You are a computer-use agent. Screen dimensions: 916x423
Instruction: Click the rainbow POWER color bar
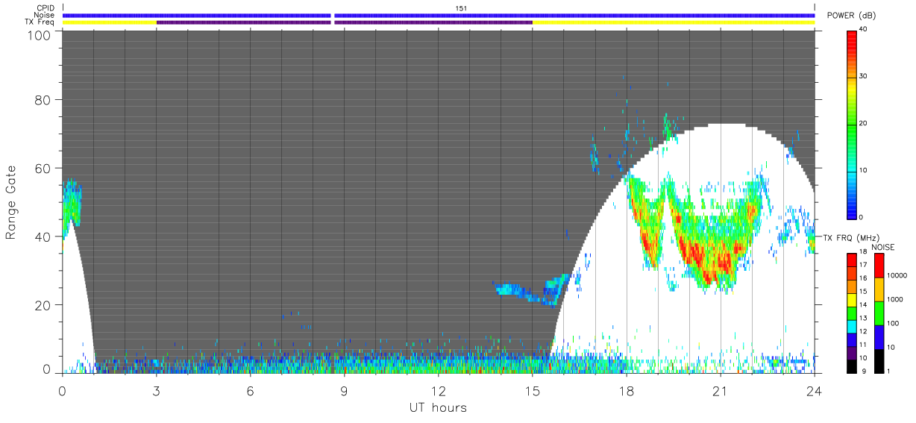pos(852,124)
